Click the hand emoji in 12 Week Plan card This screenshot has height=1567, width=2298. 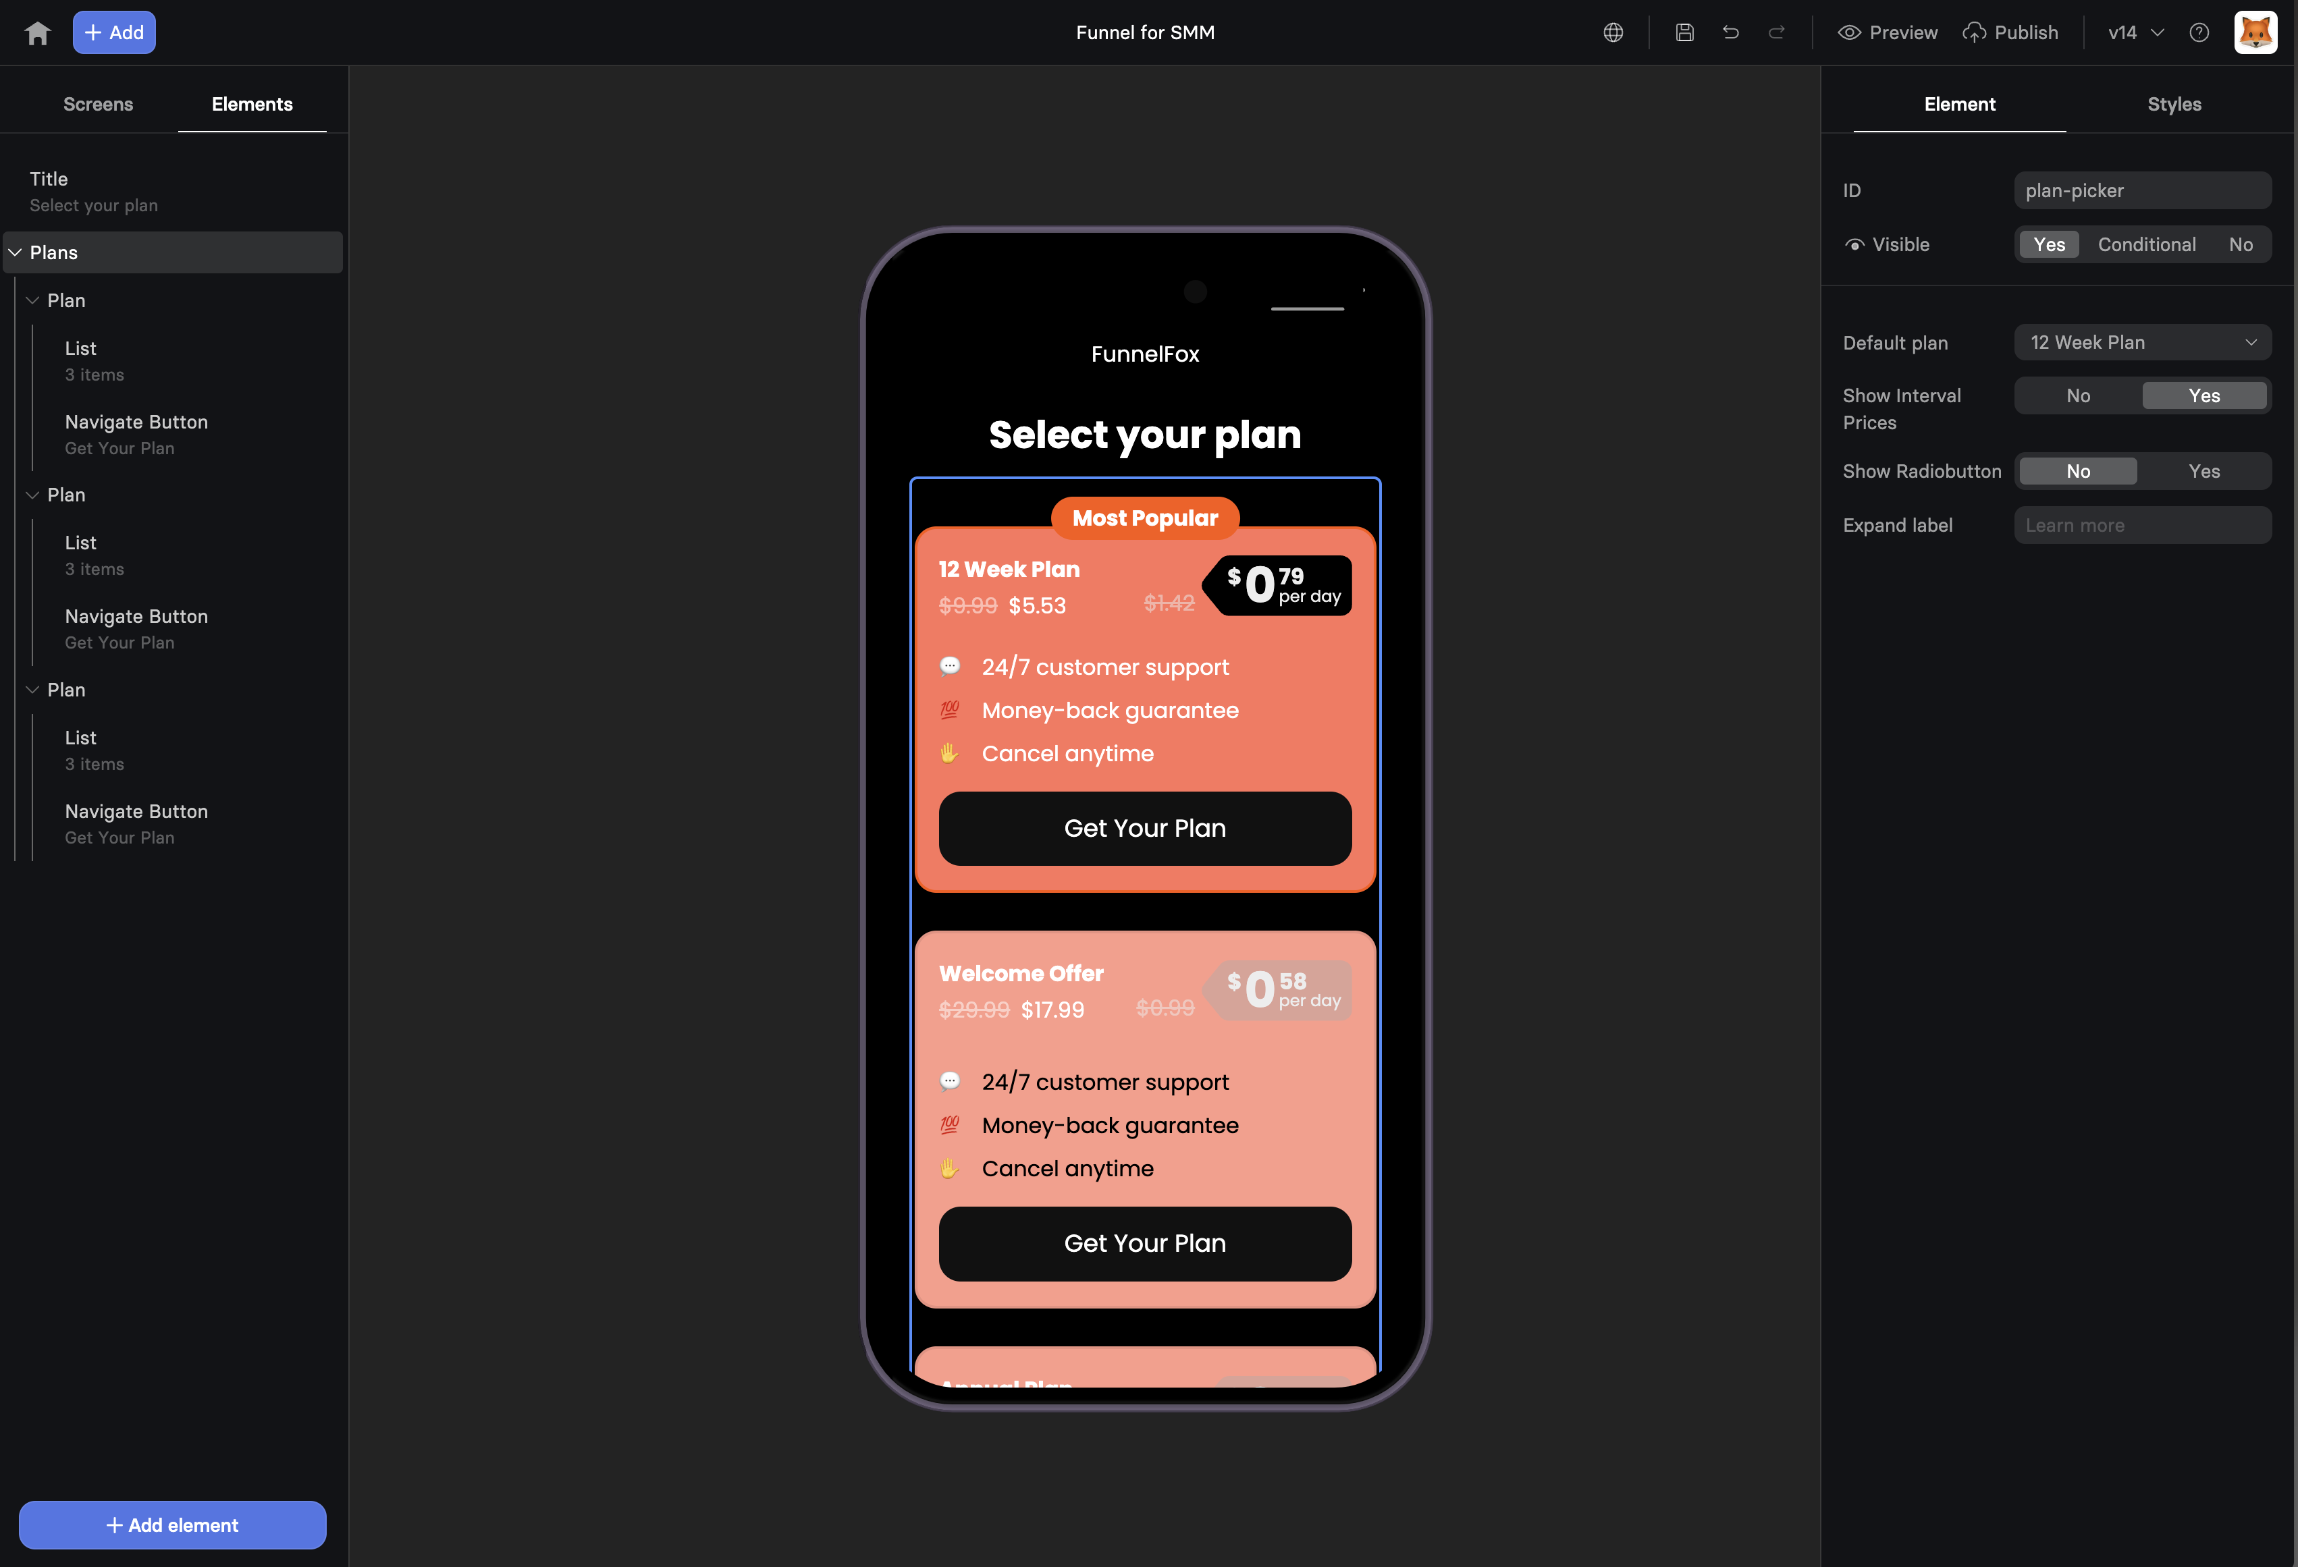pyautogui.click(x=949, y=752)
